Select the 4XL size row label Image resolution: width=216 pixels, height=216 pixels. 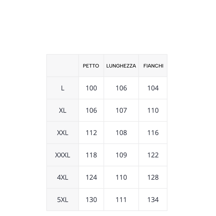pyautogui.click(x=63, y=177)
